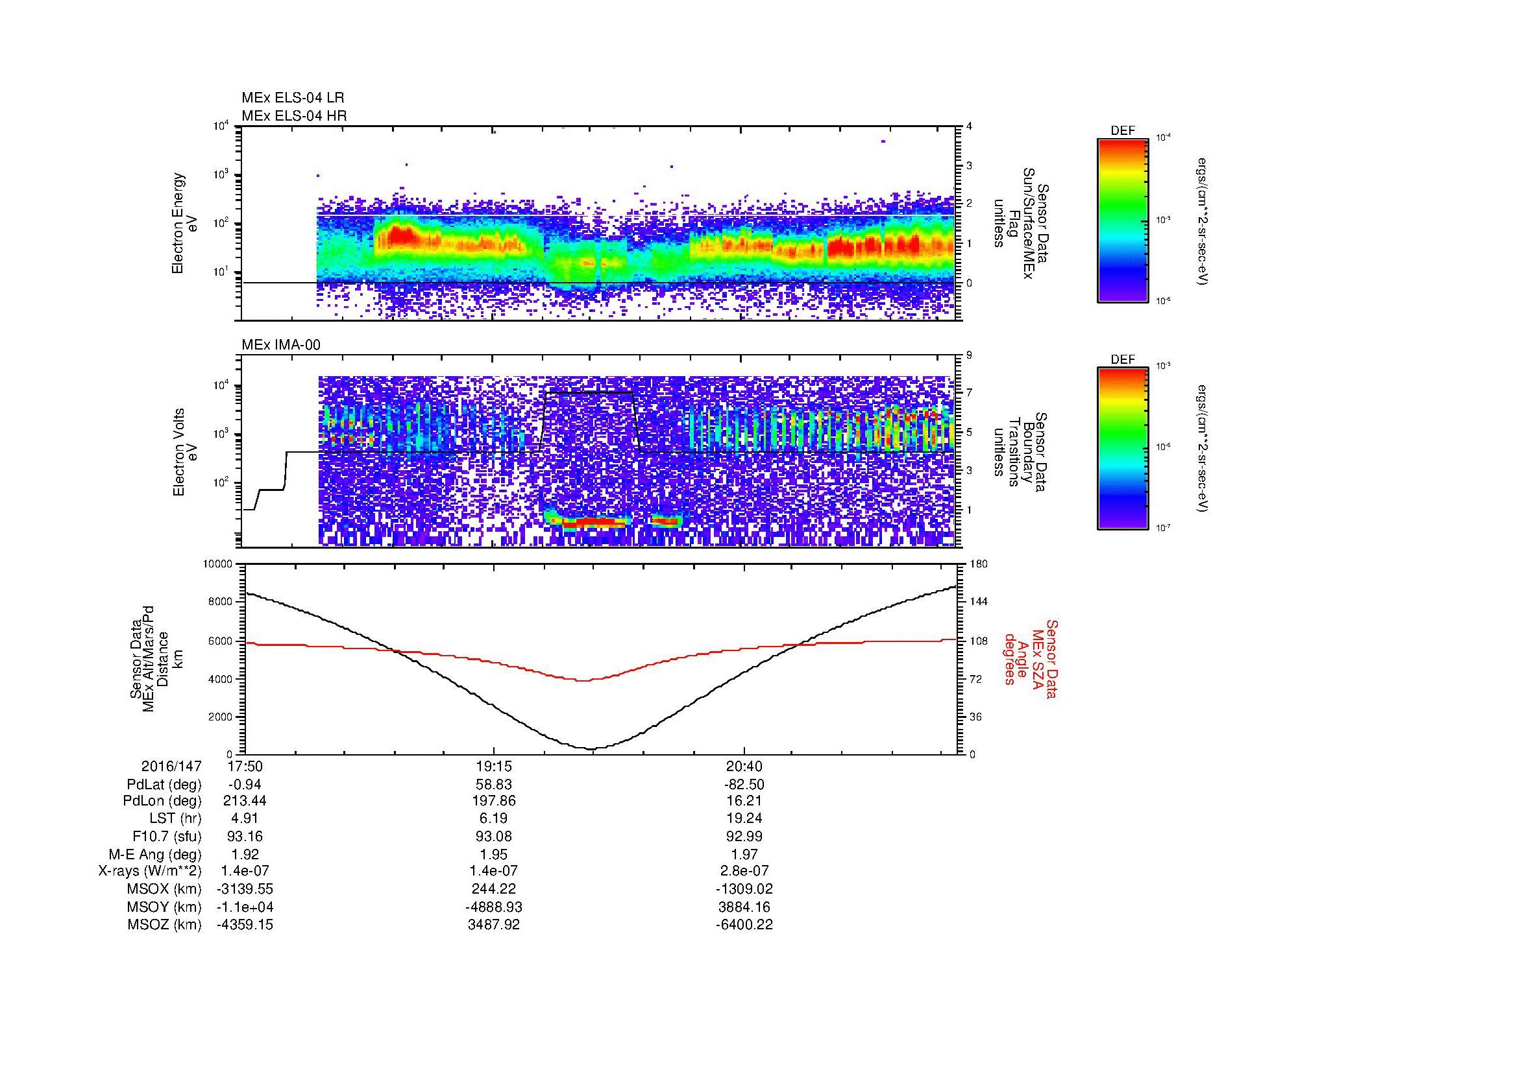Click the 'Electron Volts eV' axis label
The image size is (1518, 1072).
click(x=185, y=453)
